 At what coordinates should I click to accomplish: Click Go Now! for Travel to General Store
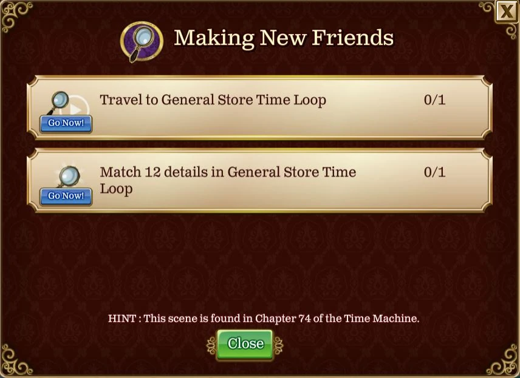coord(66,124)
